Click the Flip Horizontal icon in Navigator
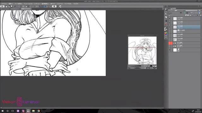The height and width of the screenshot is (113, 202). (154, 68)
